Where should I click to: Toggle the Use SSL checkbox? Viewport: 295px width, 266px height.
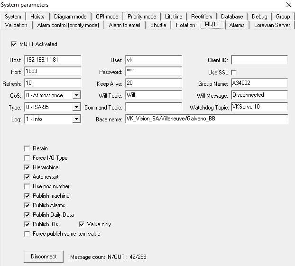[234, 73]
